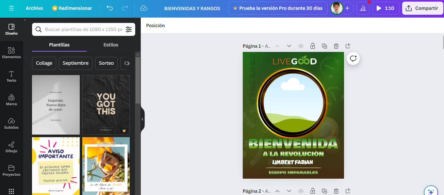Image resolution: width=444 pixels, height=195 pixels.
Task: Open the Marca brand panel
Action: tap(11, 100)
